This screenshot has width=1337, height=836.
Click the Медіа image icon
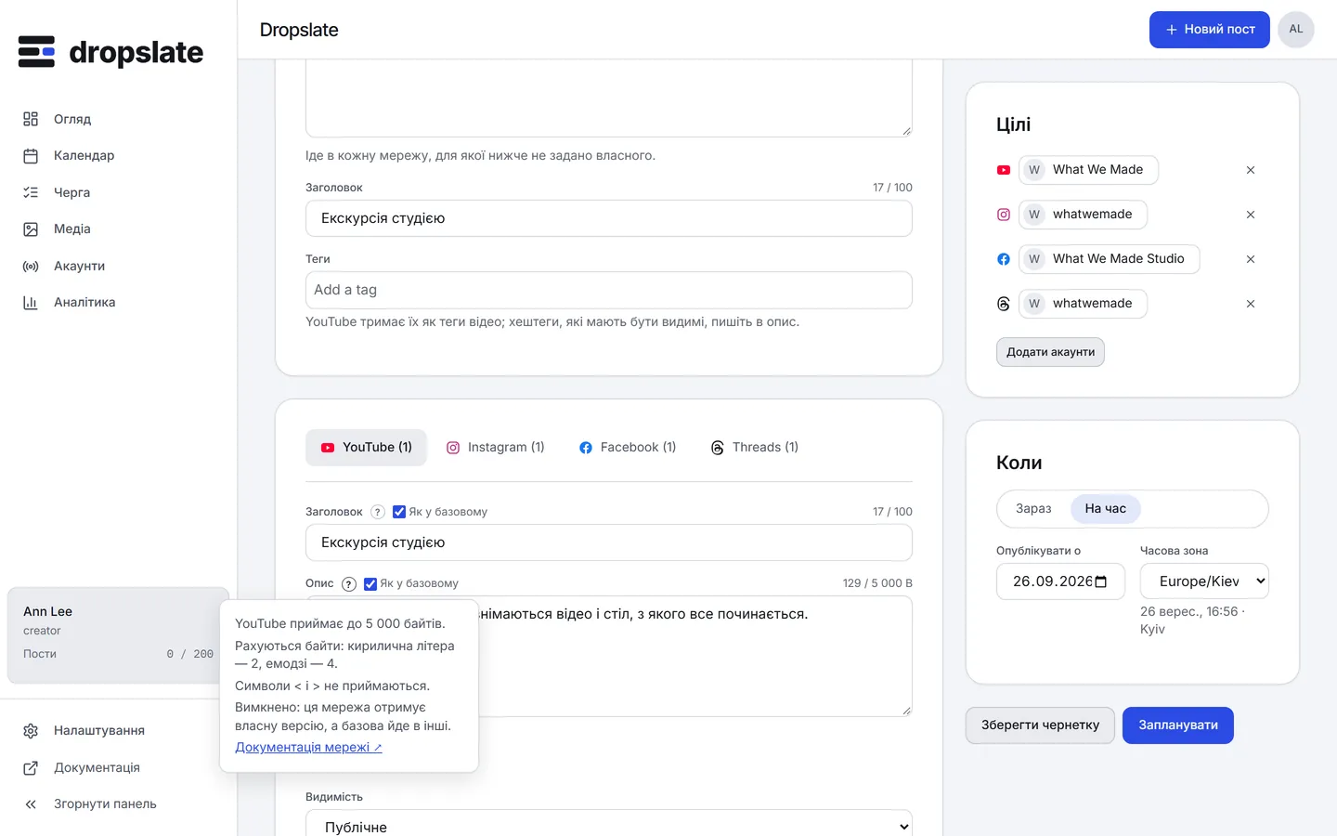31,229
